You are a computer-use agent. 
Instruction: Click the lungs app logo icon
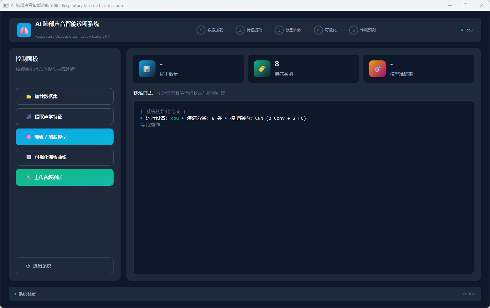tap(24, 30)
